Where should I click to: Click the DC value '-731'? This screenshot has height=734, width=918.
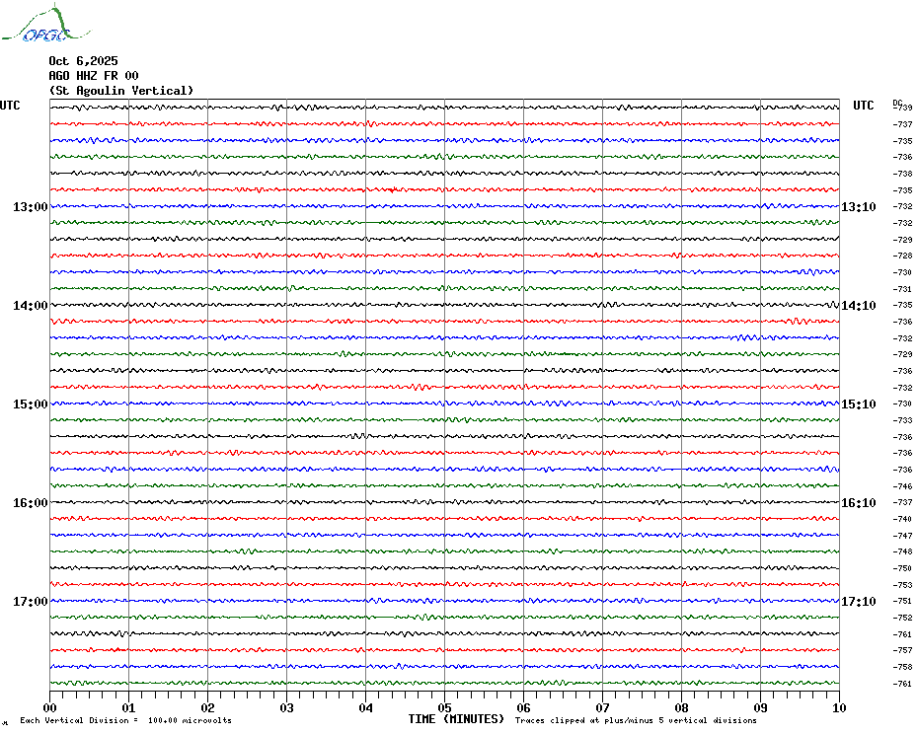[903, 289]
